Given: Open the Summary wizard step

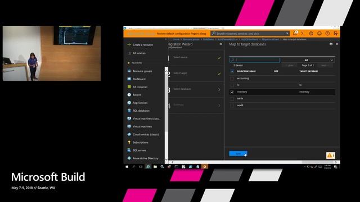Looking at the screenshot, I should pos(196,105).
